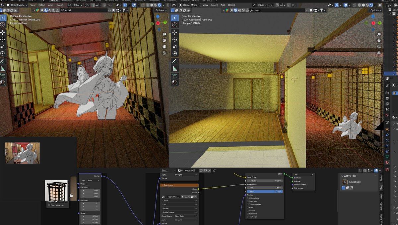This screenshot has height=225, width=398.
Task: Pin the wood.003 material node tree
Action: point(214,170)
